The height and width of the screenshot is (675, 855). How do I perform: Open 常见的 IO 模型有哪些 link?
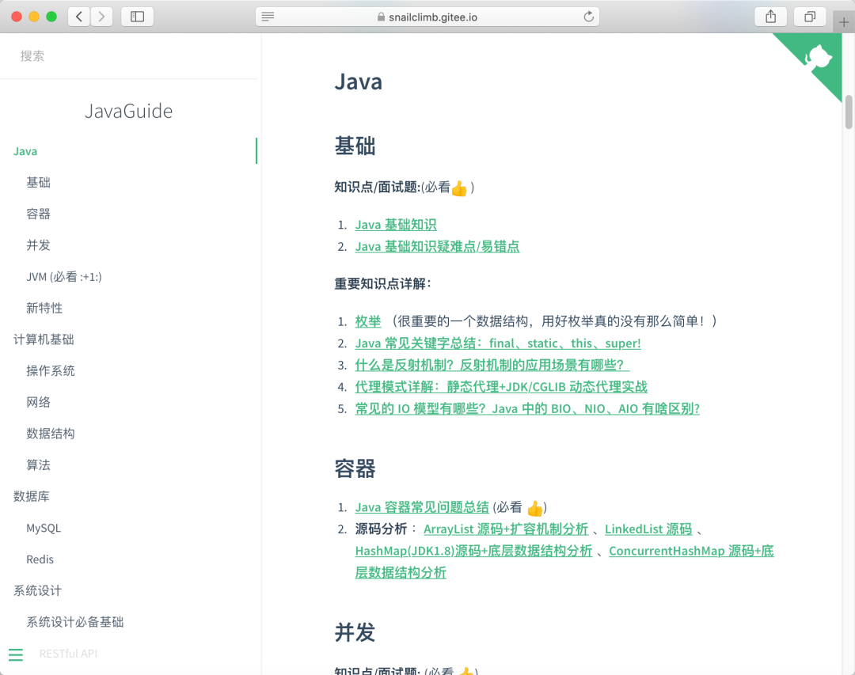[527, 408]
